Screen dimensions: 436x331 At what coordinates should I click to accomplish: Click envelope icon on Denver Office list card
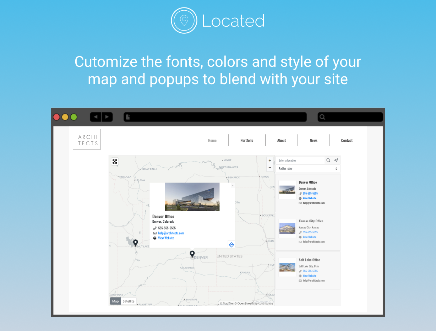300,203
